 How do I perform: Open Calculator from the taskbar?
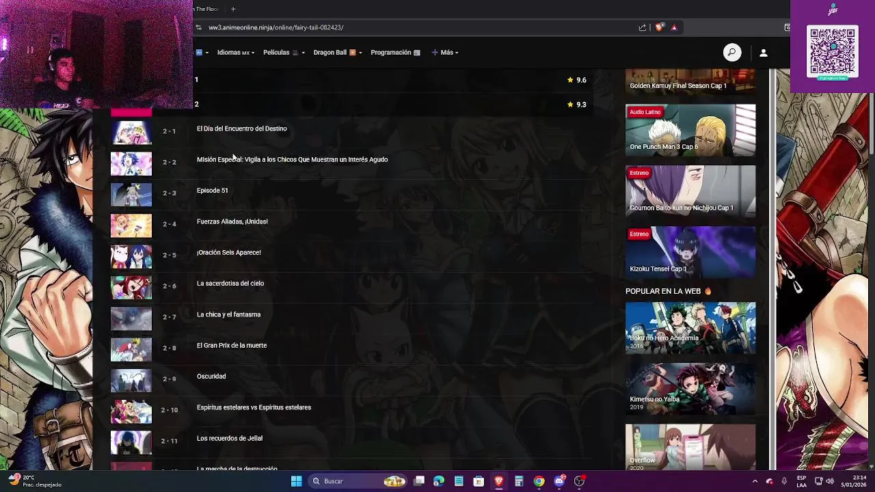coord(519,481)
